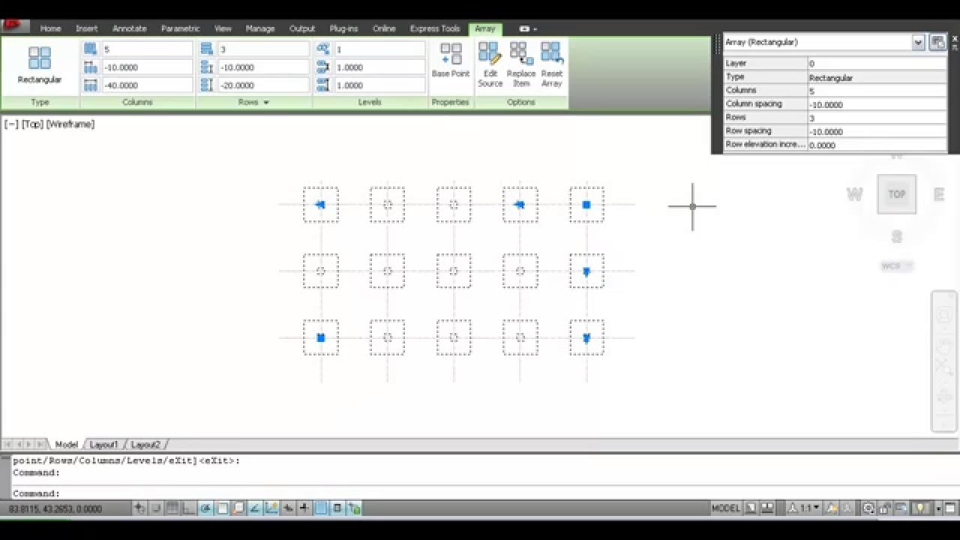The width and height of the screenshot is (960, 540).
Task: Toggle Ortho Mode in the status bar
Action: point(189,508)
